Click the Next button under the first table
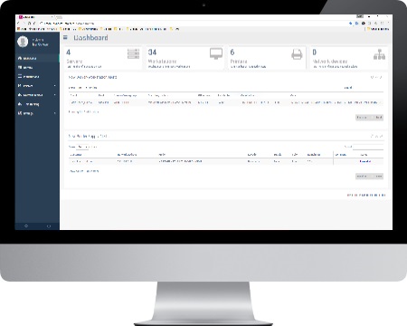Image resolution: width=407 pixels, height=326 pixels. (379, 118)
